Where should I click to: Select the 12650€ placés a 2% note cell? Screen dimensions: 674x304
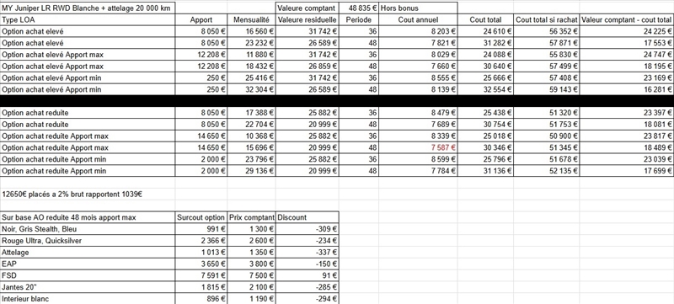[x=88, y=194]
